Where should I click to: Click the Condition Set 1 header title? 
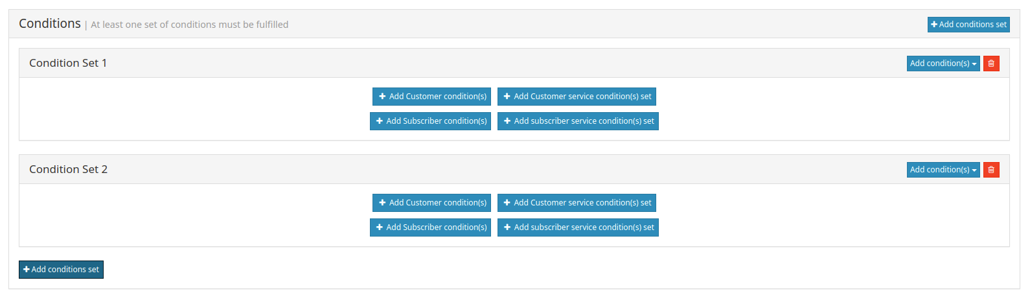(x=68, y=64)
